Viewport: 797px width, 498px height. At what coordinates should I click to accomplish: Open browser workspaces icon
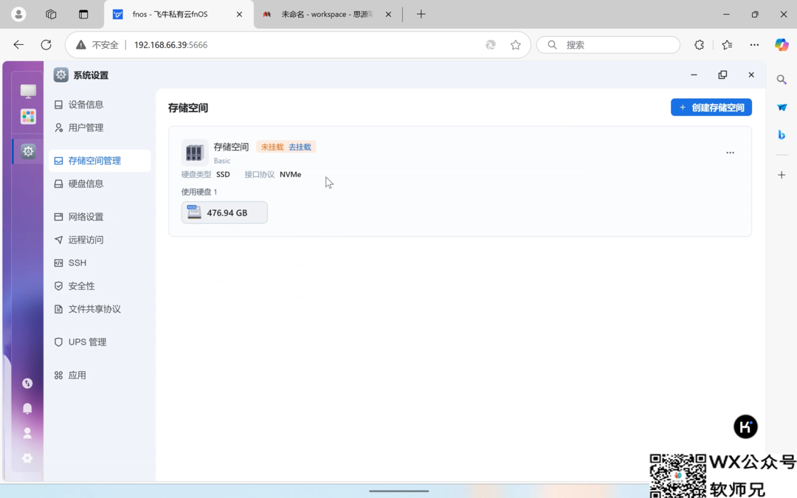[x=51, y=14]
